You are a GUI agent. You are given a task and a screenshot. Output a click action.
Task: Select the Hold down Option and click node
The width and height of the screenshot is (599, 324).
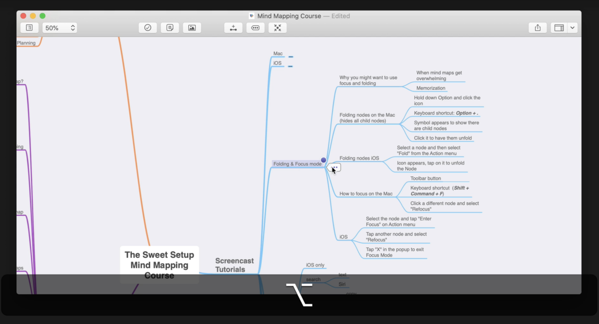click(447, 101)
